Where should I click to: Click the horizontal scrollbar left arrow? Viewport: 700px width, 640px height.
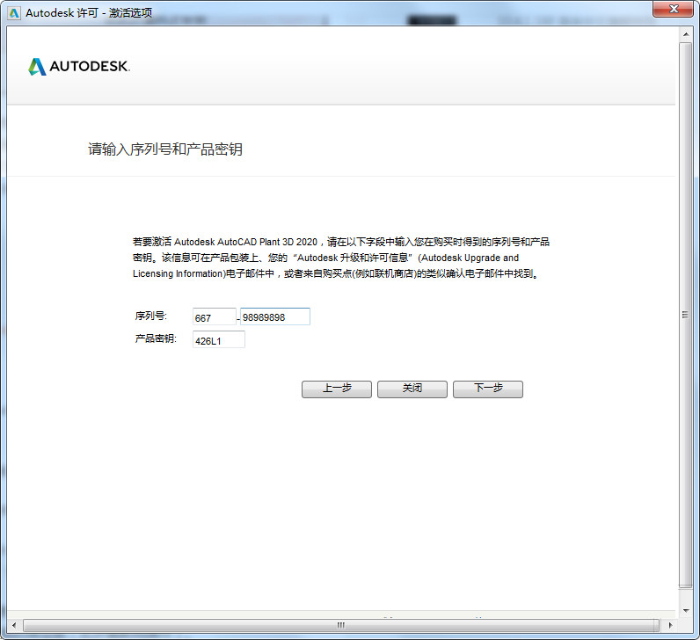tap(14, 625)
